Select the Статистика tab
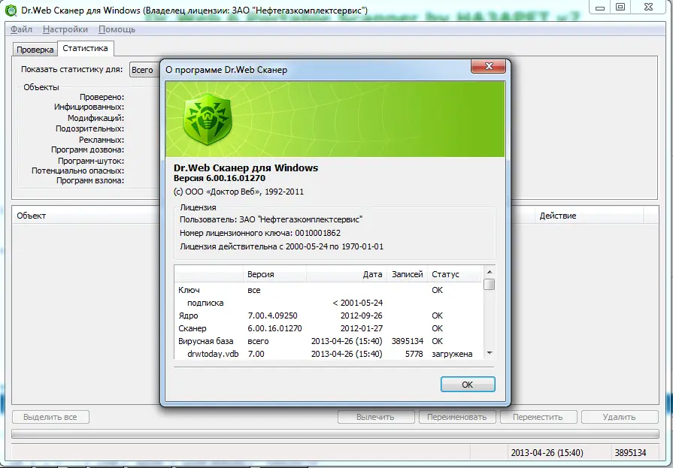 (x=86, y=49)
